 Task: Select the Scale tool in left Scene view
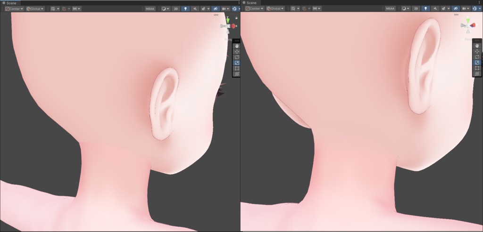tap(237, 63)
